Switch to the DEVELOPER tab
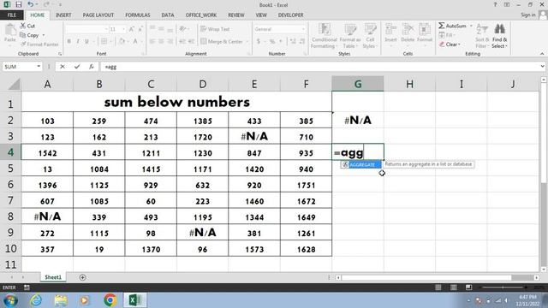The height and width of the screenshot is (308, 548). (291, 15)
